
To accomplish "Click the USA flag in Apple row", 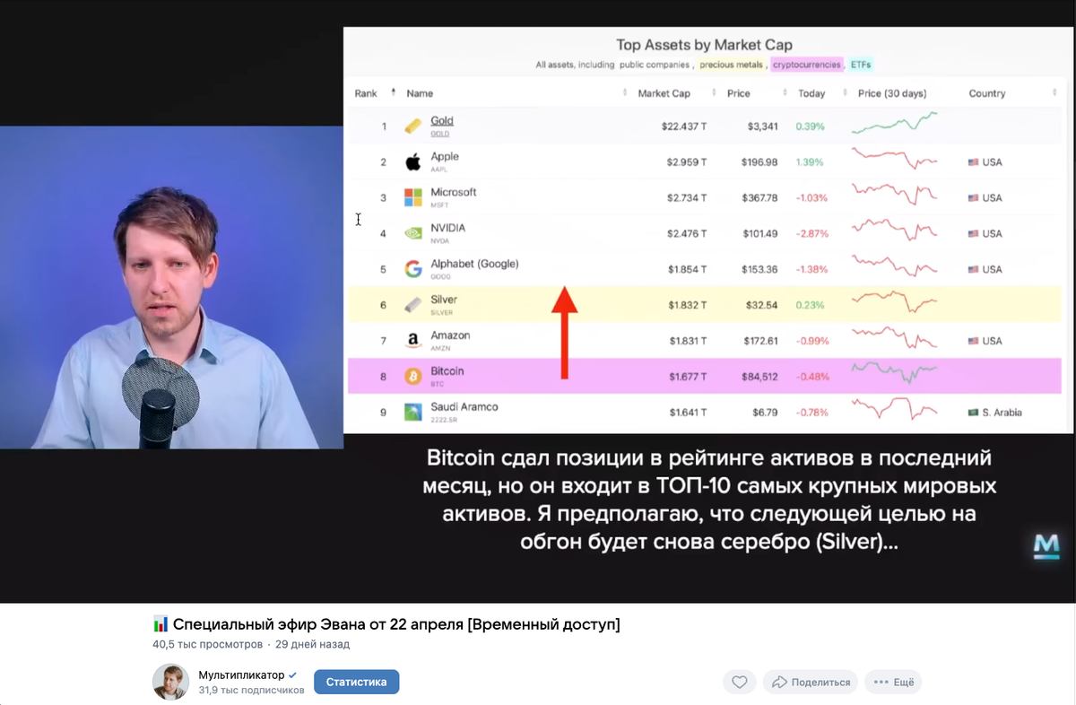I will pyautogui.click(x=973, y=162).
